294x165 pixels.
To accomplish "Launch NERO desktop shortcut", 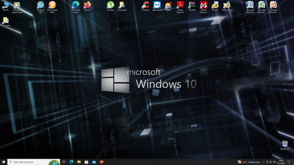I will (169, 6).
